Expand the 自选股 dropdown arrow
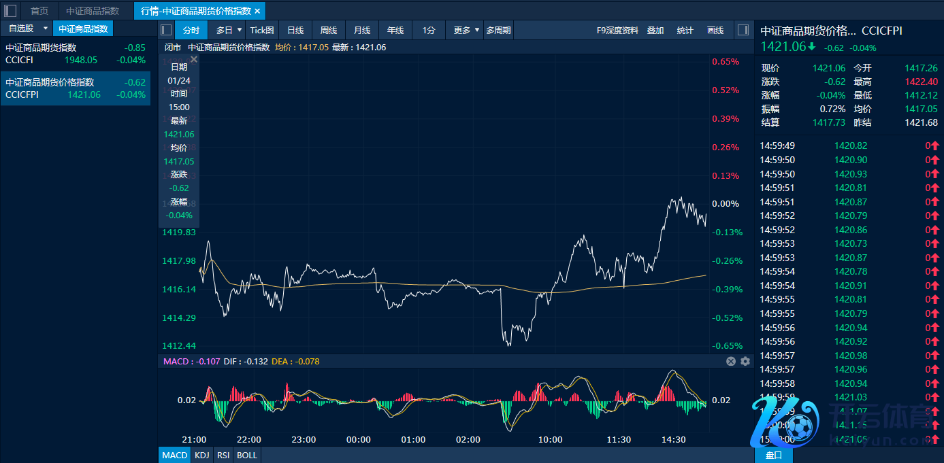The width and height of the screenshot is (944, 463). 45,29
